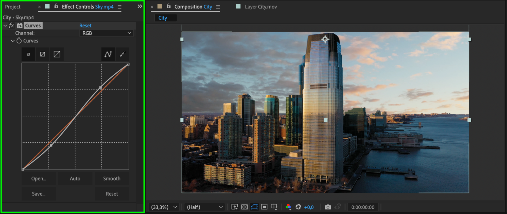Click the Smooth button under the curve
Image resolution: width=507 pixels, height=214 pixels.
[112, 179]
